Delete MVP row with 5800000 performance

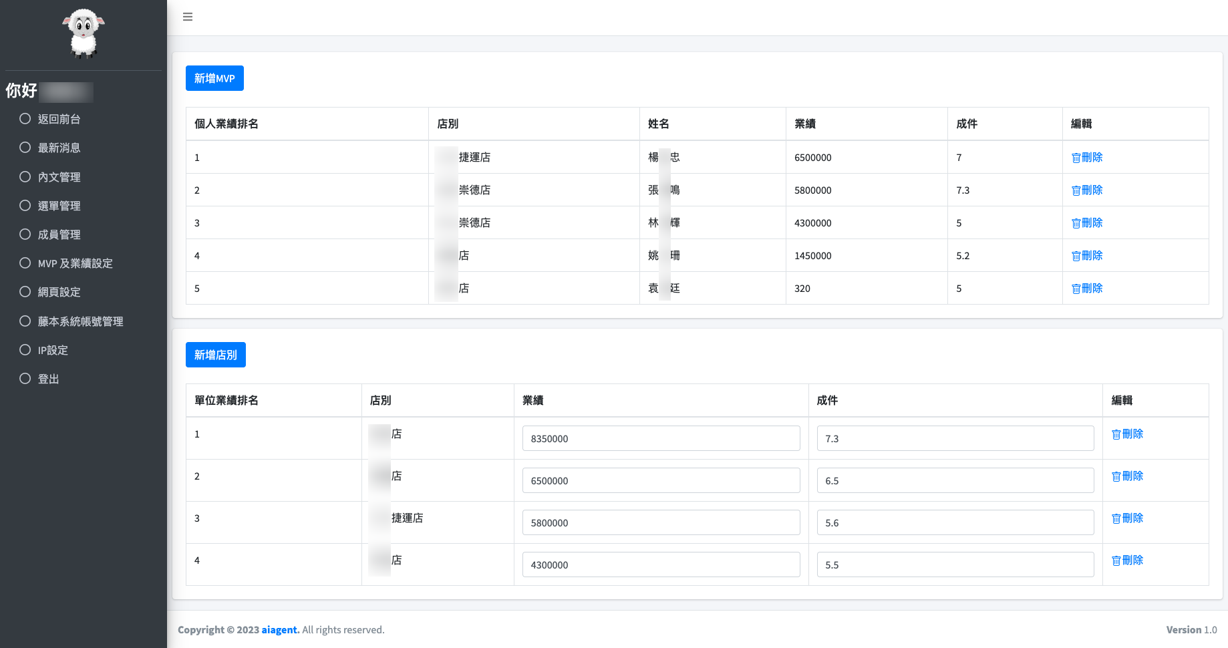click(x=1087, y=190)
